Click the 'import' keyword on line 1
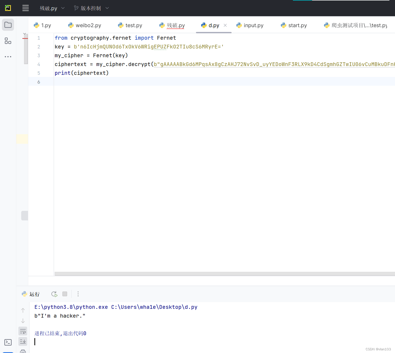395x353 pixels. coord(144,38)
